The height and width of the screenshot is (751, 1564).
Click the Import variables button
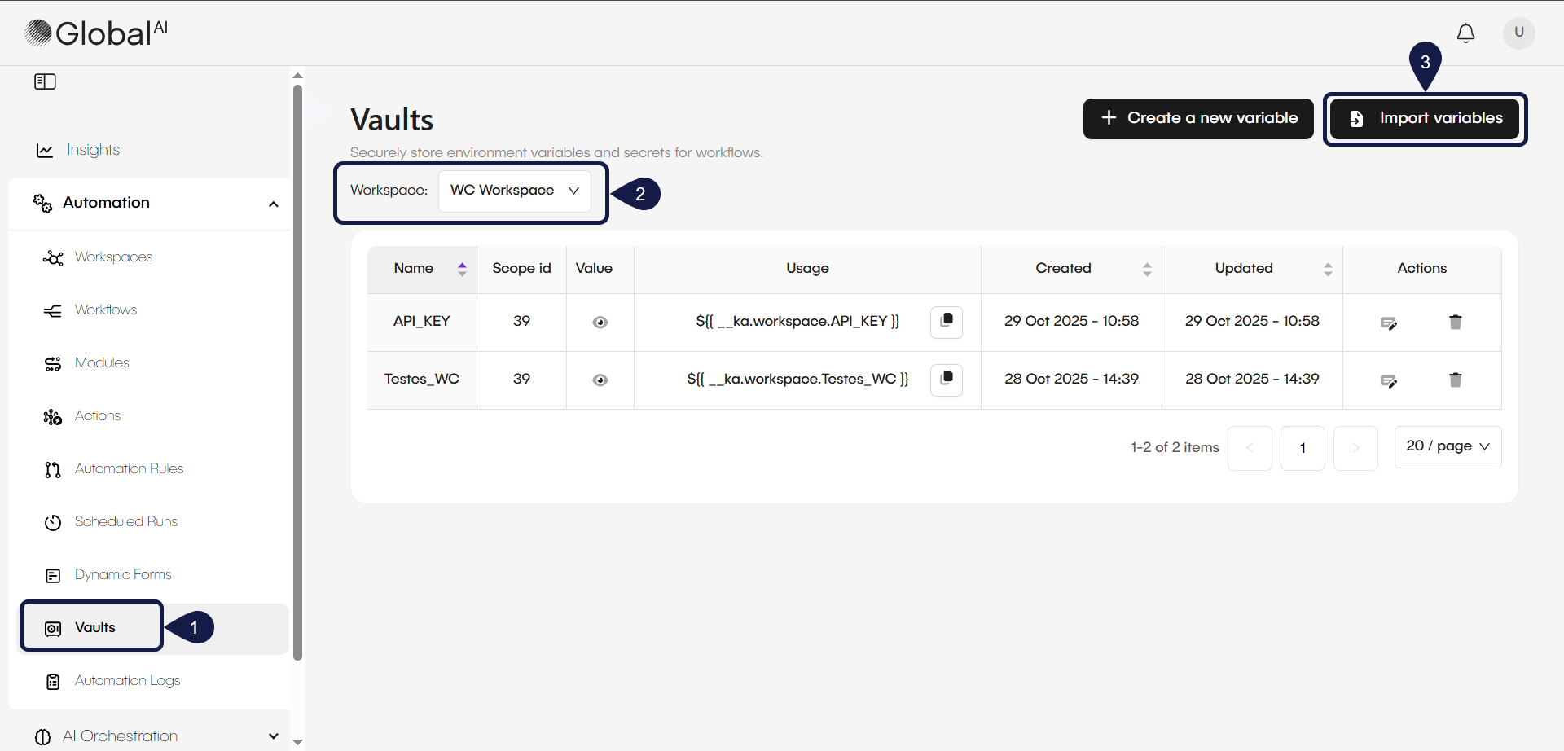pyautogui.click(x=1426, y=118)
